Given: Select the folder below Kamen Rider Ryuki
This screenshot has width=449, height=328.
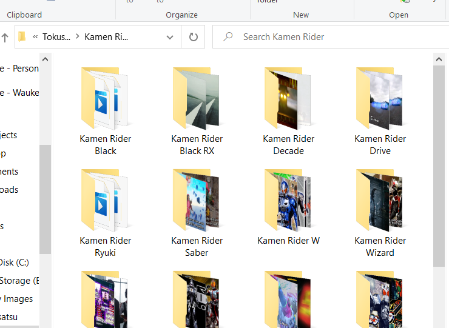Looking at the screenshot, I should pyautogui.click(x=105, y=300).
